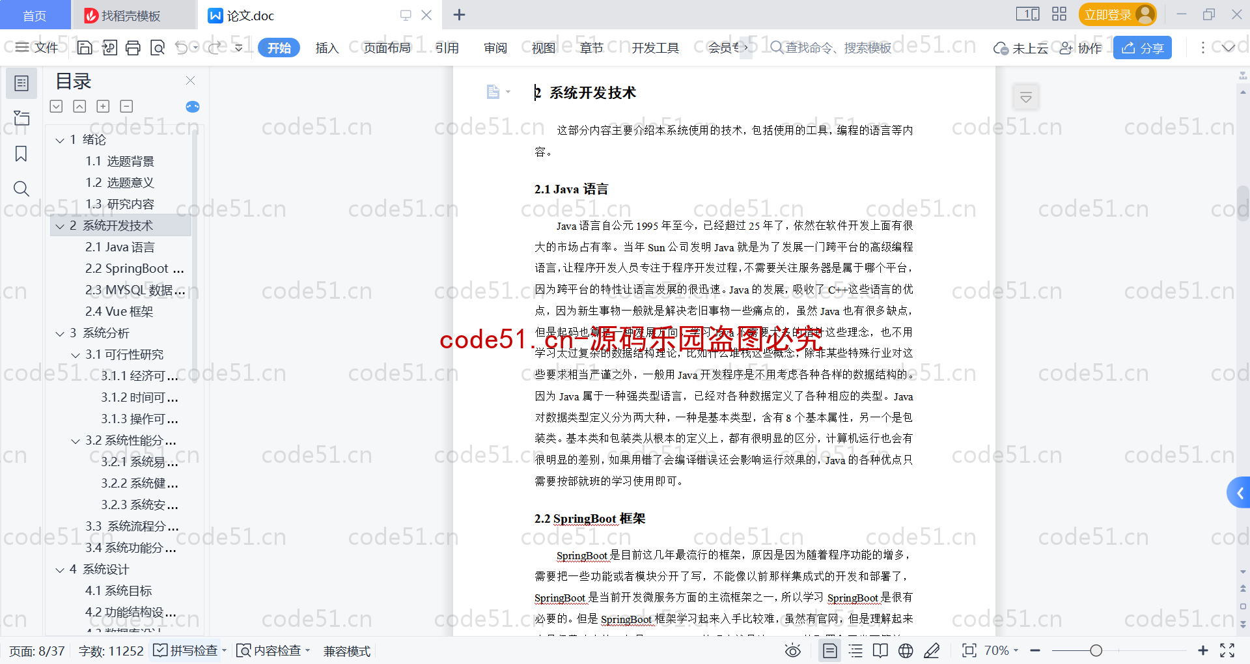Click fit page zoom icon
The height and width of the screenshot is (664, 1250).
click(969, 650)
